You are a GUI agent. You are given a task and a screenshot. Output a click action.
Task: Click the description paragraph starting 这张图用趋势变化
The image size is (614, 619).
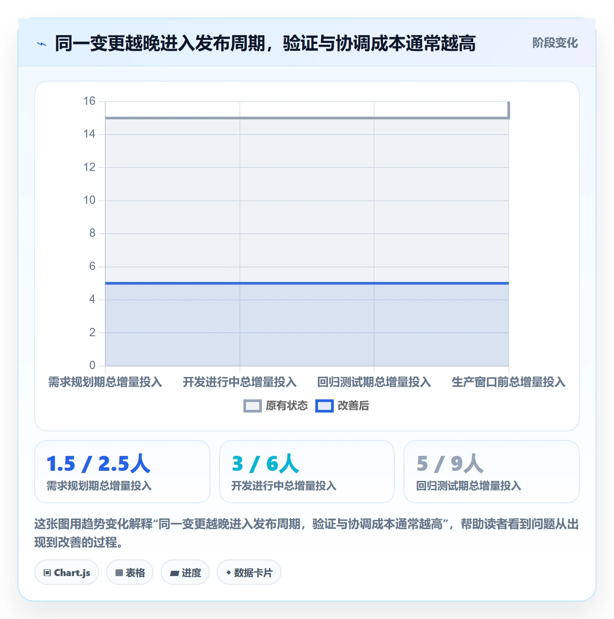tap(307, 533)
